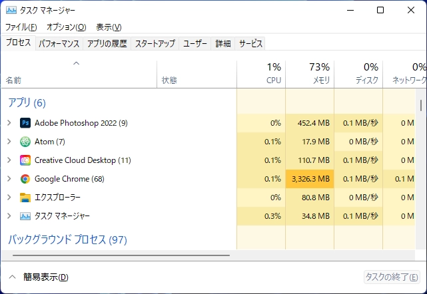Open the スタートアップ tab
This screenshot has width=427, height=294.
click(x=155, y=43)
